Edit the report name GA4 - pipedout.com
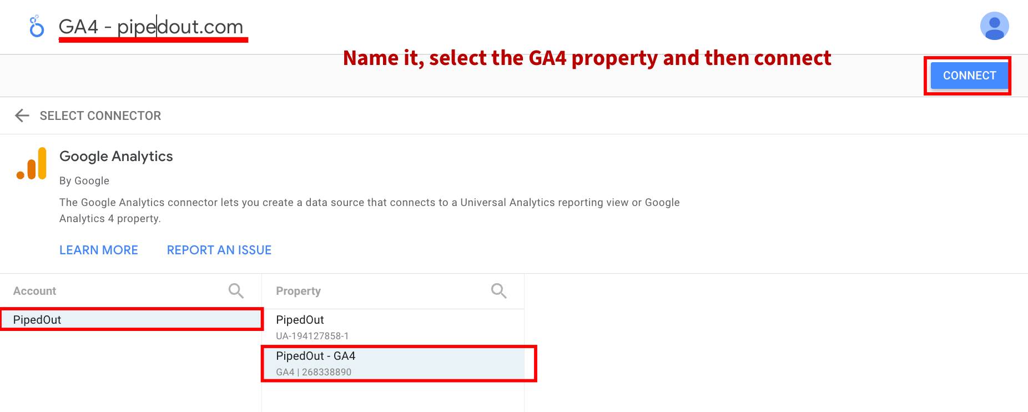The height and width of the screenshot is (412, 1028). [152, 27]
